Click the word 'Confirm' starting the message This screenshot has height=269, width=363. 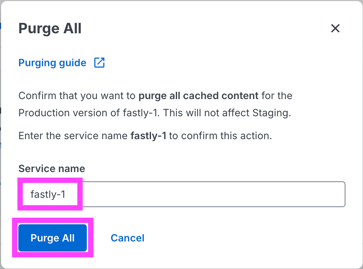coord(38,96)
